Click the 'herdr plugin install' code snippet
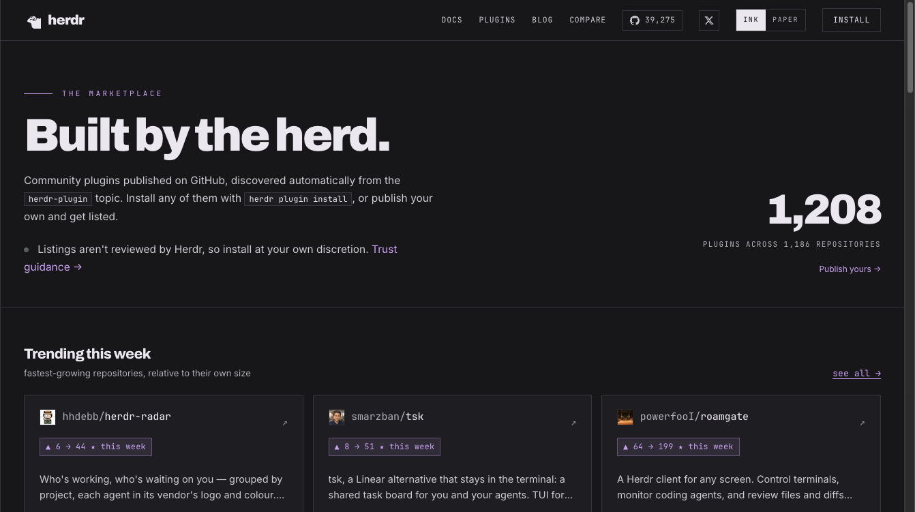The image size is (915, 512). pyautogui.click(x=298, y=199)
